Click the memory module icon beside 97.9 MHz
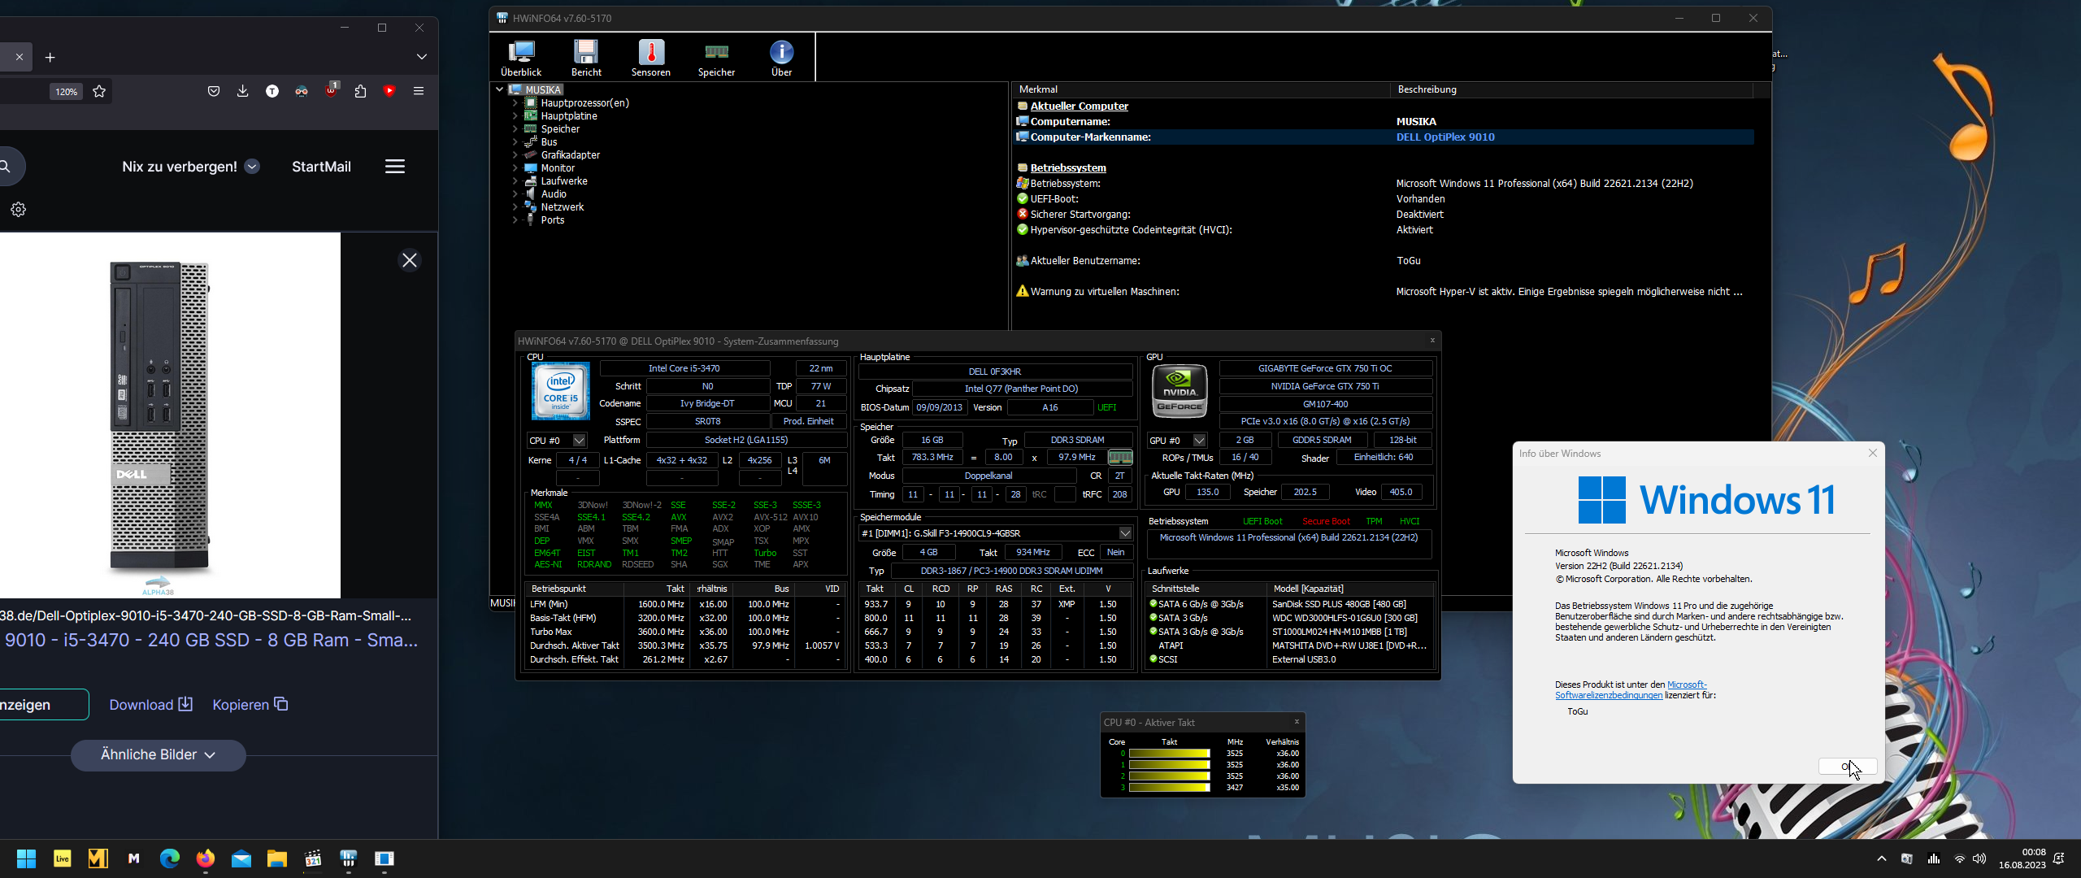The width and height of the screenshot is (2081, 878). pyautogui.click(x=1120, y=458)
